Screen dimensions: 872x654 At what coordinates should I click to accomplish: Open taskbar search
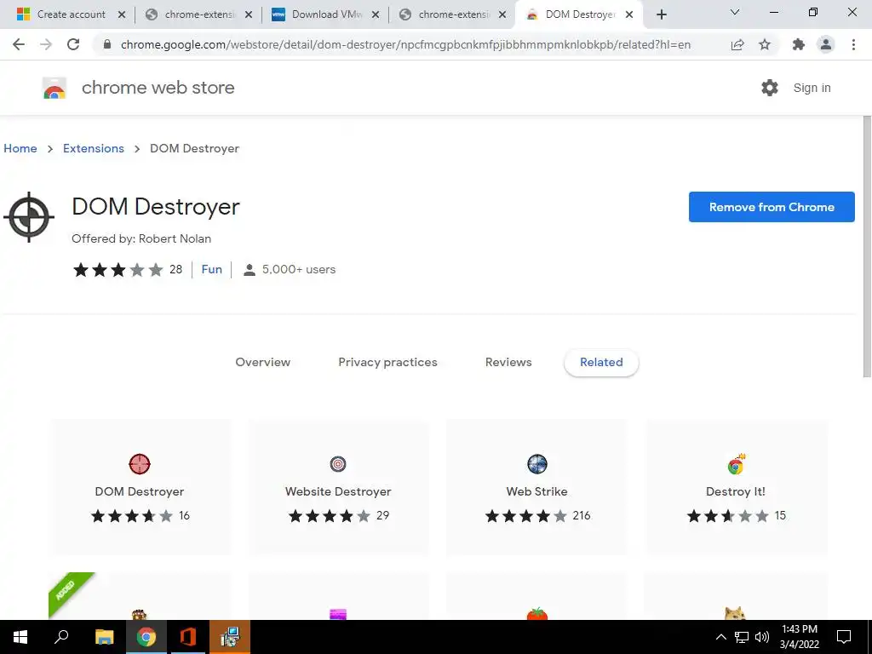61,637
